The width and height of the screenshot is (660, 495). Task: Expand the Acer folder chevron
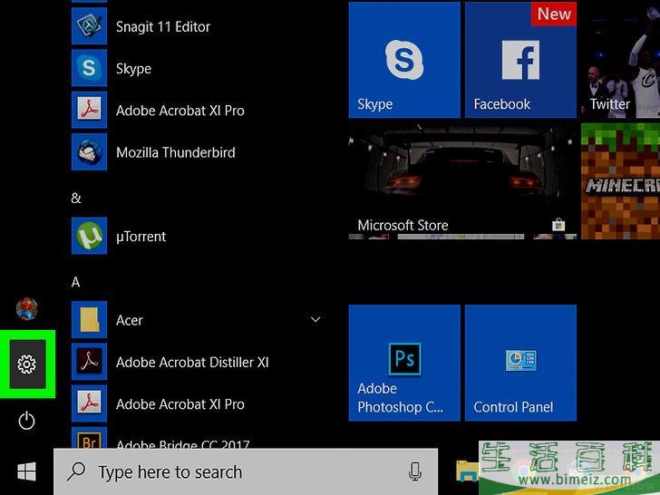[315, 320]
